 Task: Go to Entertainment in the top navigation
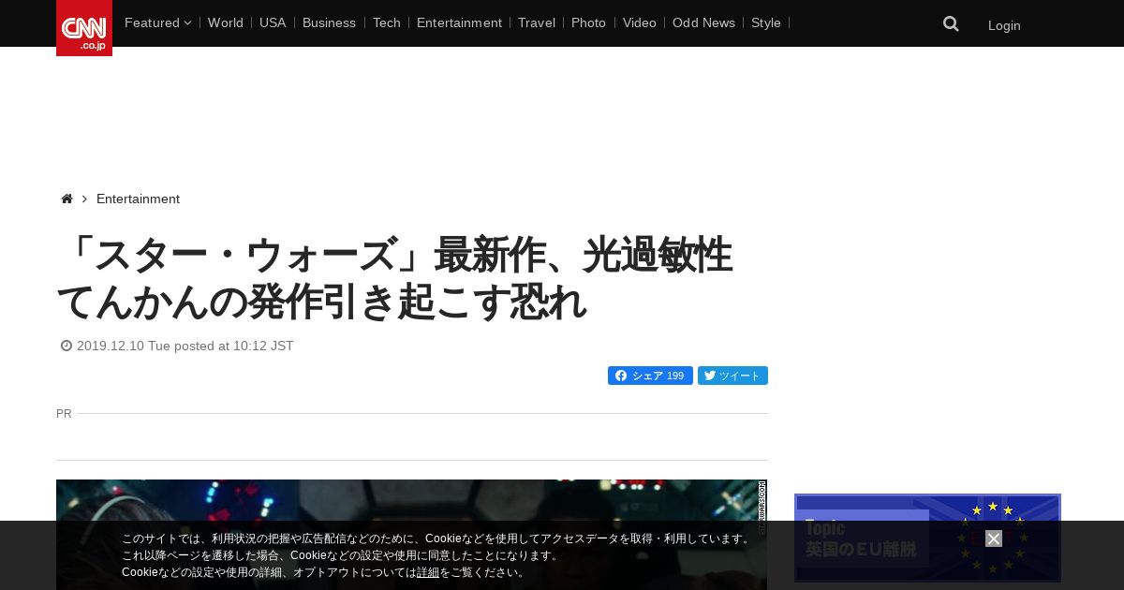[x=459, y=22]
